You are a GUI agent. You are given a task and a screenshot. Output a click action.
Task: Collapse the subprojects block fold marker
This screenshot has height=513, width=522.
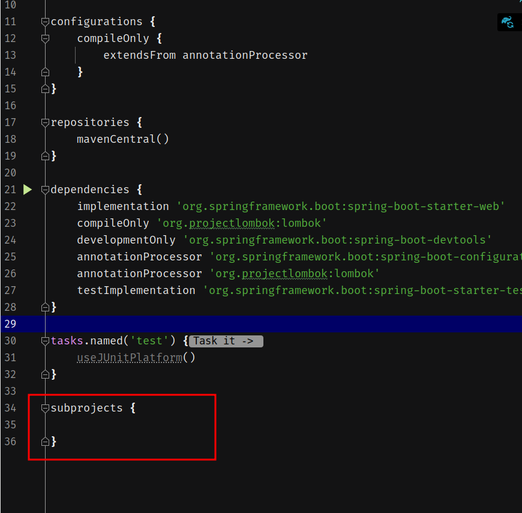click(x=45, y=408)
